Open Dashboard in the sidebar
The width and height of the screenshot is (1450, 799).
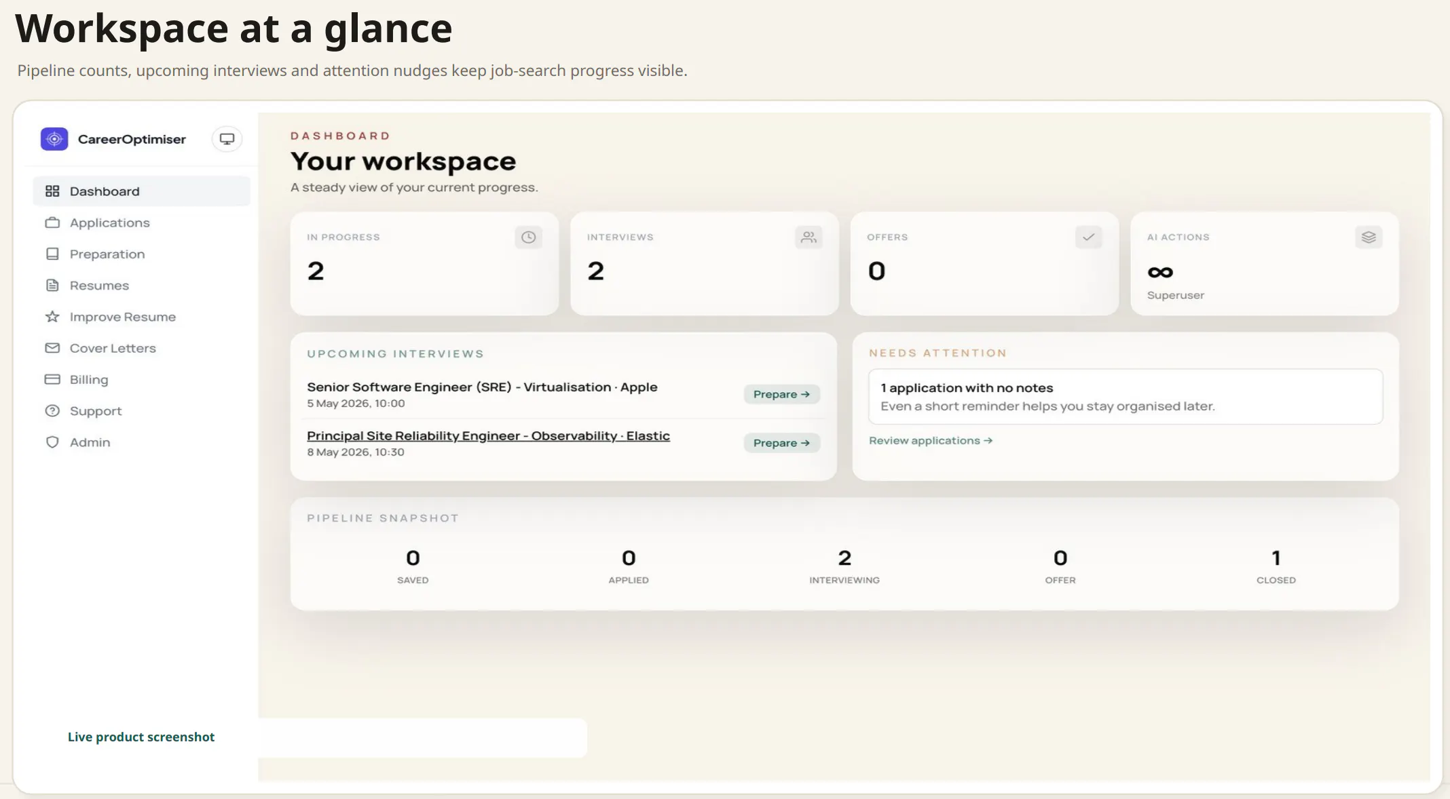coord(141,191)
